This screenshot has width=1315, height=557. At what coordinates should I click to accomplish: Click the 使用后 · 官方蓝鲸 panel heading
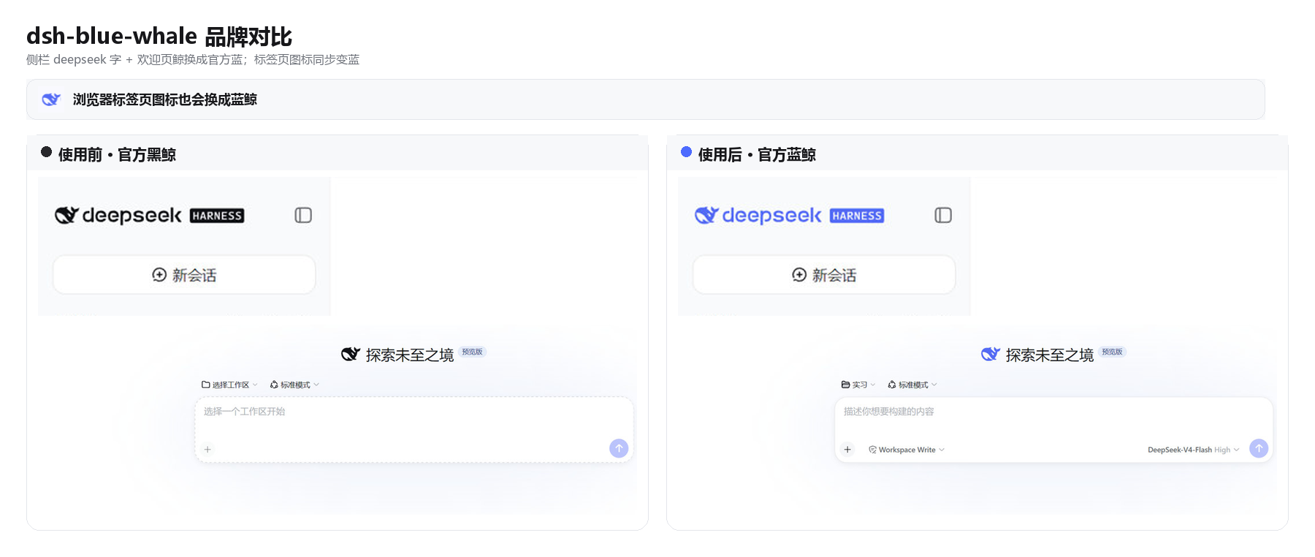tap(757, 154)
